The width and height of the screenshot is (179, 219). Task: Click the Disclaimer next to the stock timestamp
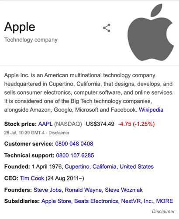click(59, 133)
